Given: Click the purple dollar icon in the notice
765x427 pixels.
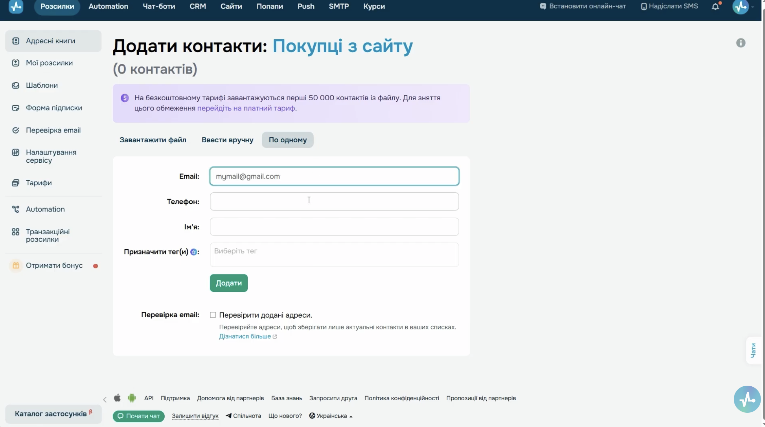Looking at the screenshot, I should tap(125, 98).
